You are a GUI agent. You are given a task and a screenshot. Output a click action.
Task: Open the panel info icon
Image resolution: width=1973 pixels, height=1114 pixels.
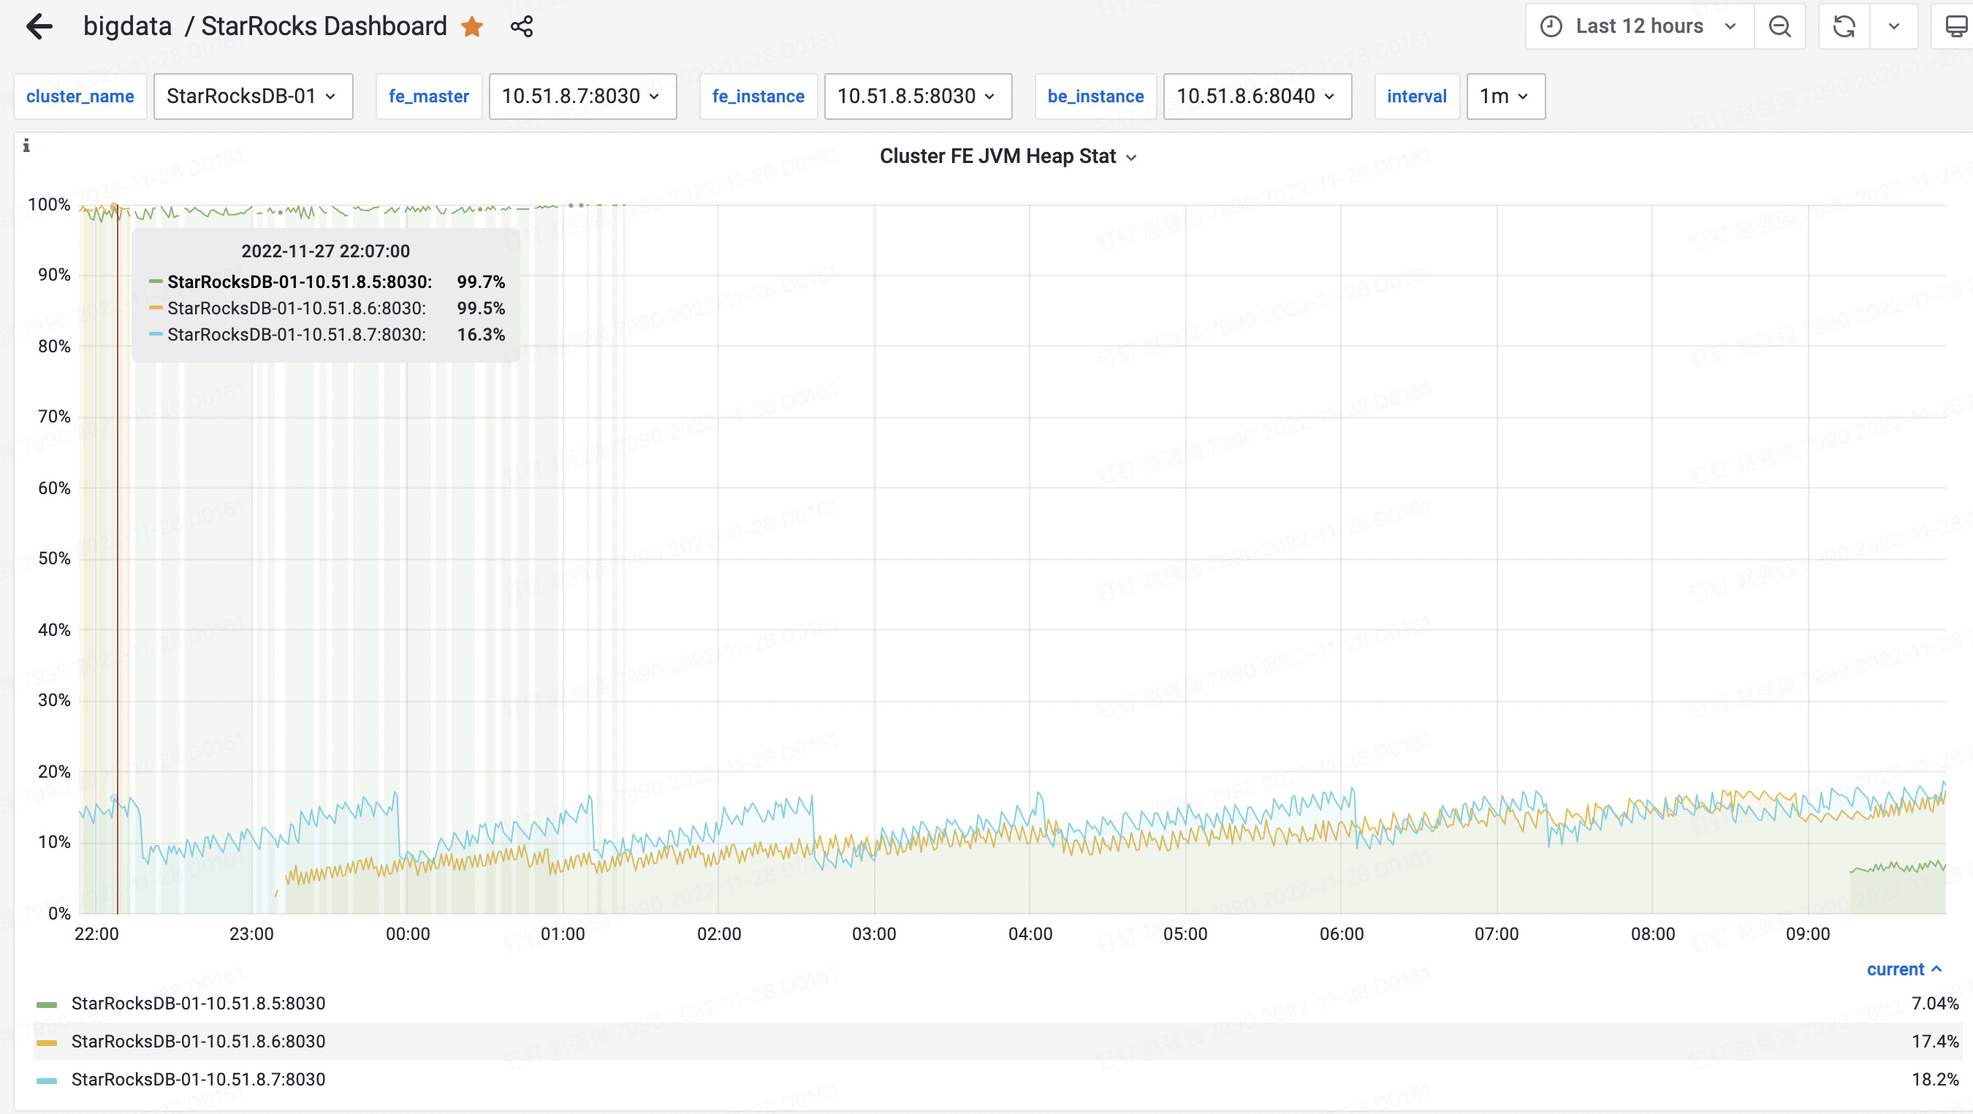click(x=26, y=145)
